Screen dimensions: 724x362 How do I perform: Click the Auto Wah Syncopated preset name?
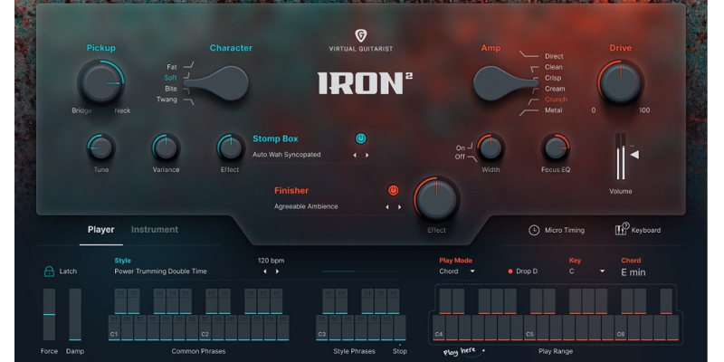point(286,155)
